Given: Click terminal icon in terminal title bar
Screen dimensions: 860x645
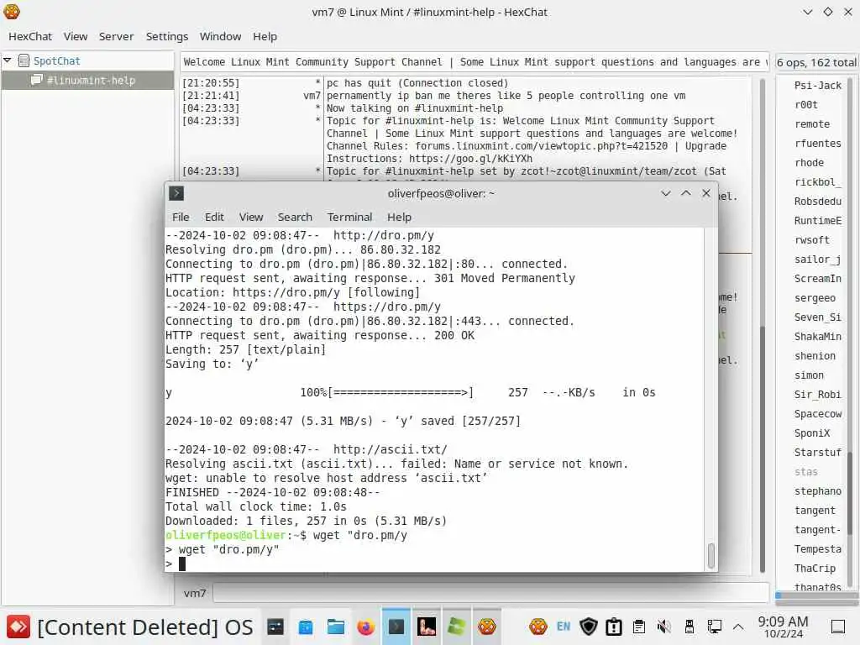Looking at the screenshot, I should (x=176, y=193).
